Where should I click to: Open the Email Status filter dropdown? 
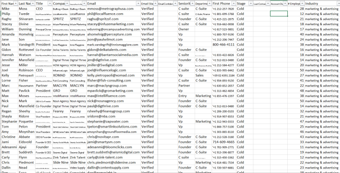155,4
